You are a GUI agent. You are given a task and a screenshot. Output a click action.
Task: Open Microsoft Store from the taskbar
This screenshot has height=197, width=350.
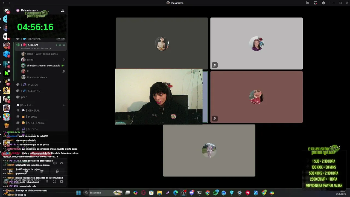pos(151,193)
